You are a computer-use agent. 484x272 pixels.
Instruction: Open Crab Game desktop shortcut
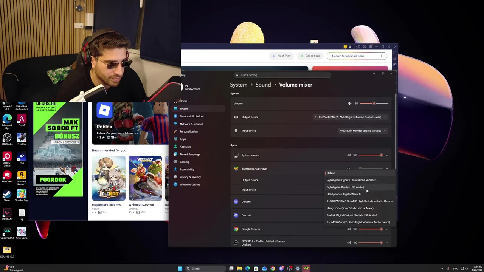(22, 233)
